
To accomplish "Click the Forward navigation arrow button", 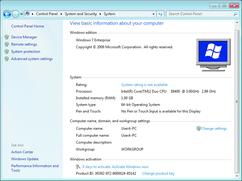I will click(x=15, y=14).
